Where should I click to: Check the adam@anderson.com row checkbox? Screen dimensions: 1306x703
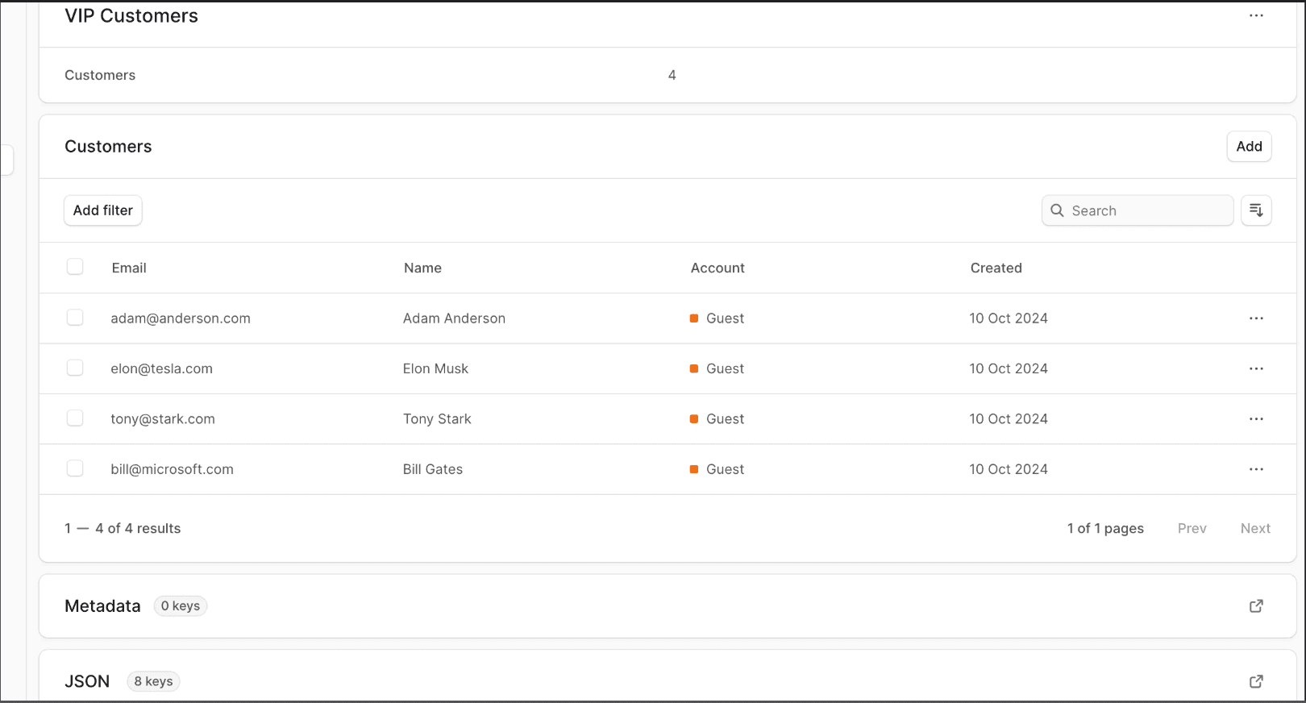[x=75, y=318]
